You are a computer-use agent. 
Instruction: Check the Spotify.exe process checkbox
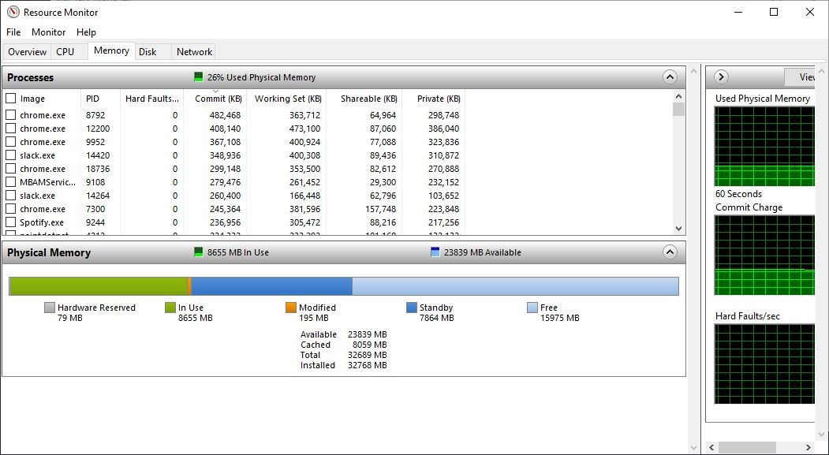click(x=10, y=222)
